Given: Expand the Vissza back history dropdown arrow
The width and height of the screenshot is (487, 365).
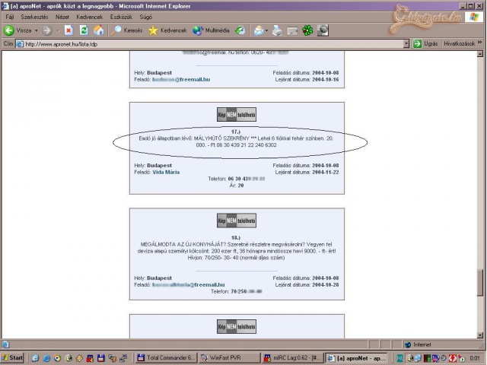Looking at the screenshot, I should (36, 30).
